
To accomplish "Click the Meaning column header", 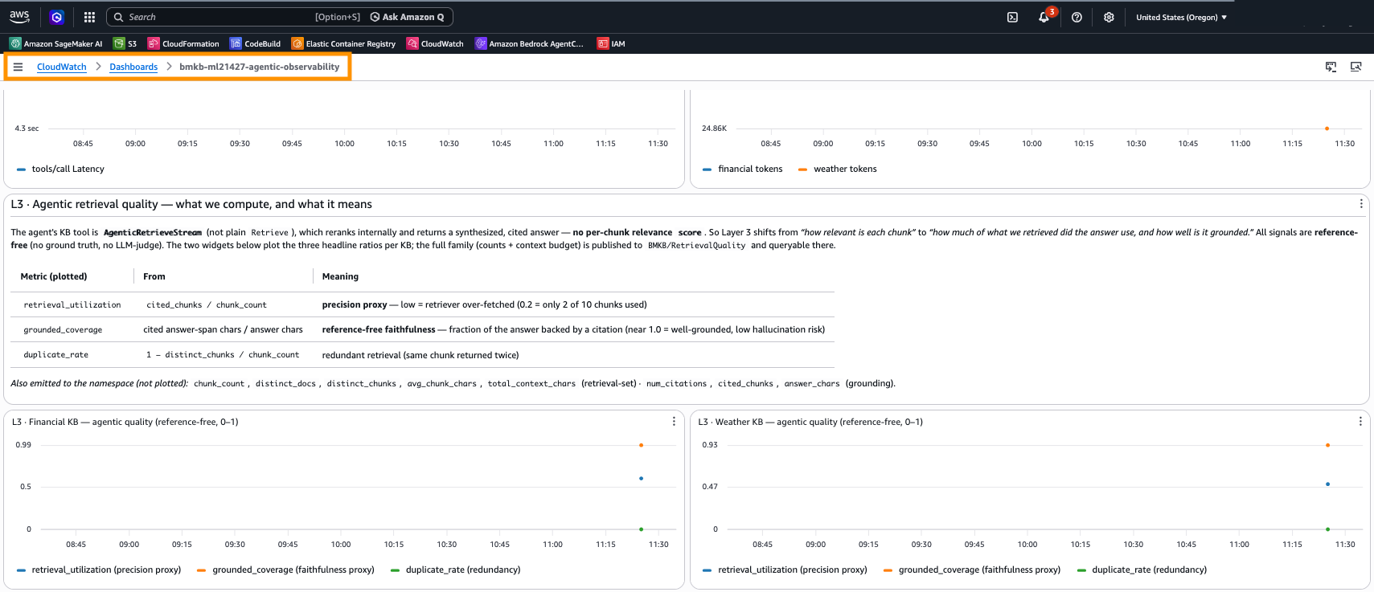I will pos(340,276).
